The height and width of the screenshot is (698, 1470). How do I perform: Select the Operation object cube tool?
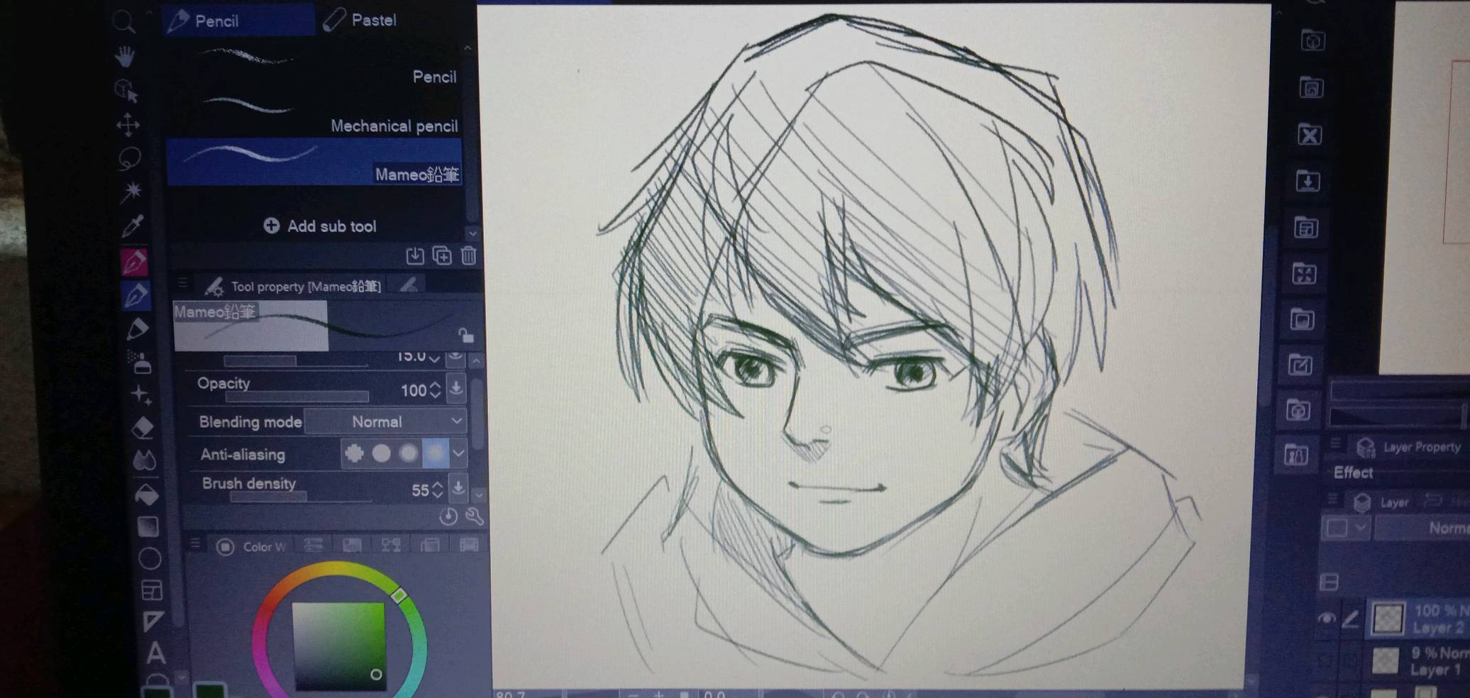pos(126,91)
